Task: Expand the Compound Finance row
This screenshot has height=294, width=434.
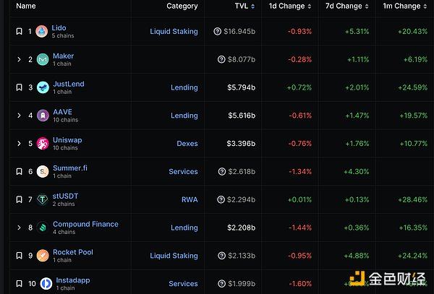Action: pyautogui.click(x=19, y=228)
